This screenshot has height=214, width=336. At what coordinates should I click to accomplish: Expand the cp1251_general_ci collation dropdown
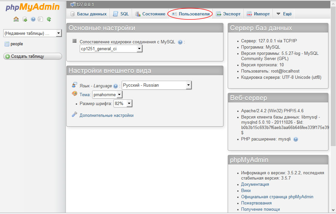coord(111,49)
